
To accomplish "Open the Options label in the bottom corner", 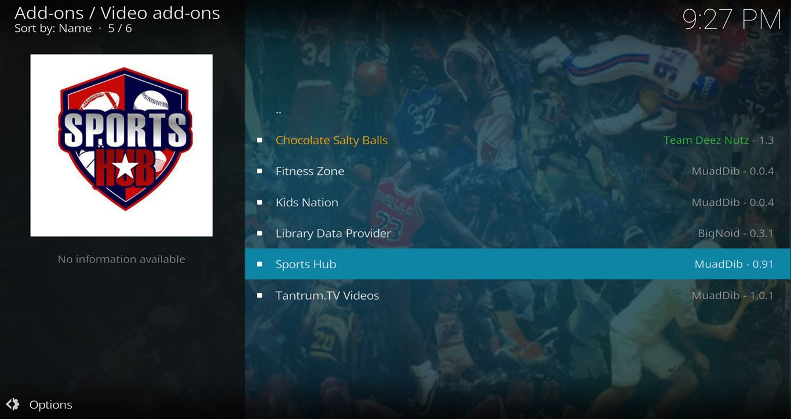I will pyautogui.click(x=51, y=405).
